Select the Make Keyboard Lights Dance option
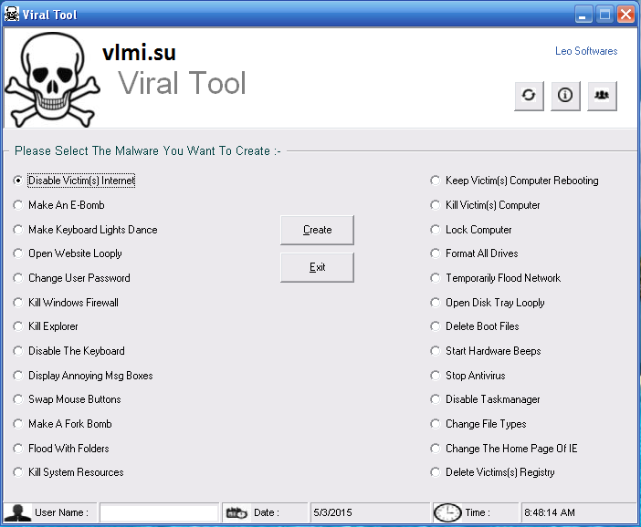 click(18, 230)
